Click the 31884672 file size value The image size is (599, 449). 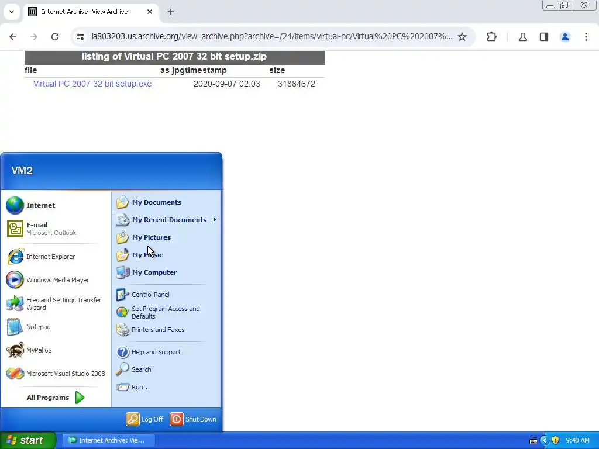[x=297, y=84]
